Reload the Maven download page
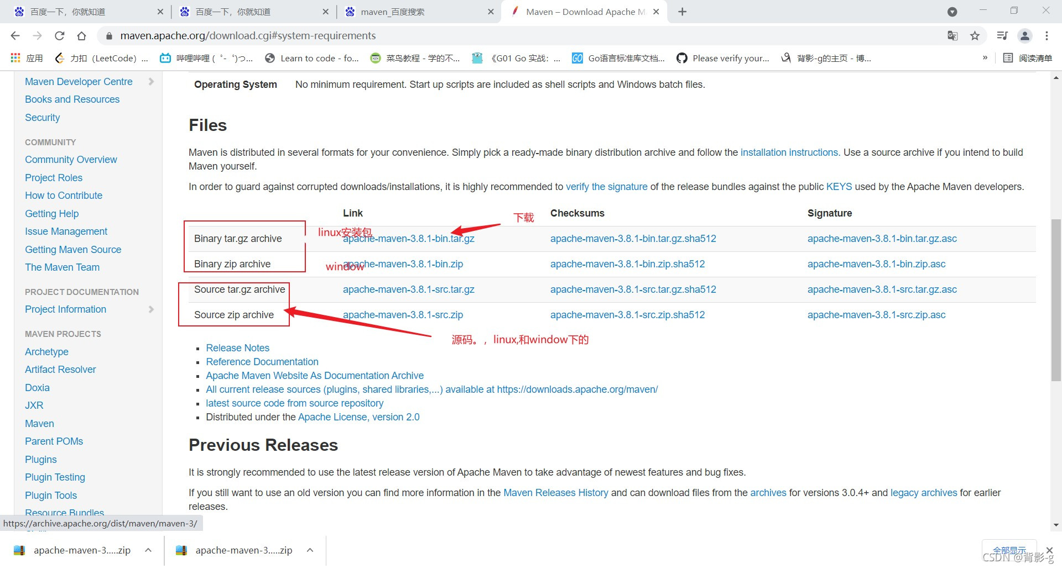This screenshot has width=1062, height=569. [x=59, y=36]
